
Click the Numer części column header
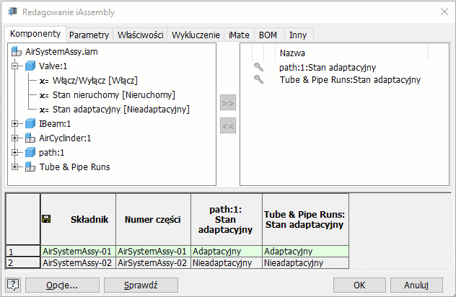point(153,219)
